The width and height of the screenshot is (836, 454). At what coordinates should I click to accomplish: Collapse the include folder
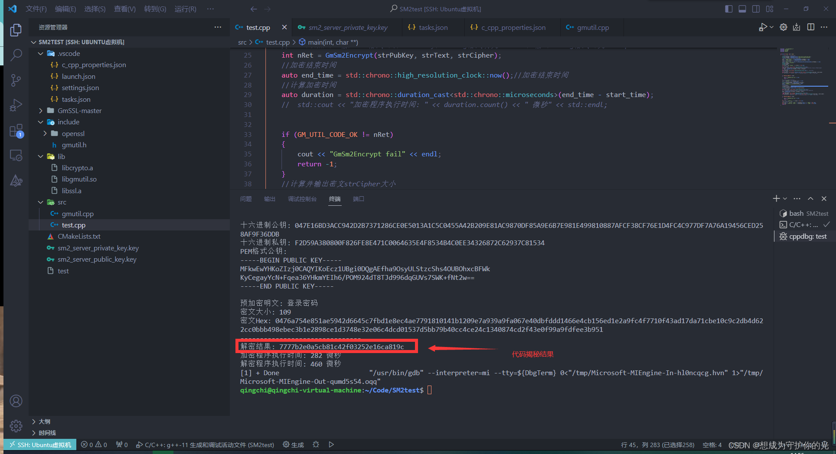click(41, 122)
